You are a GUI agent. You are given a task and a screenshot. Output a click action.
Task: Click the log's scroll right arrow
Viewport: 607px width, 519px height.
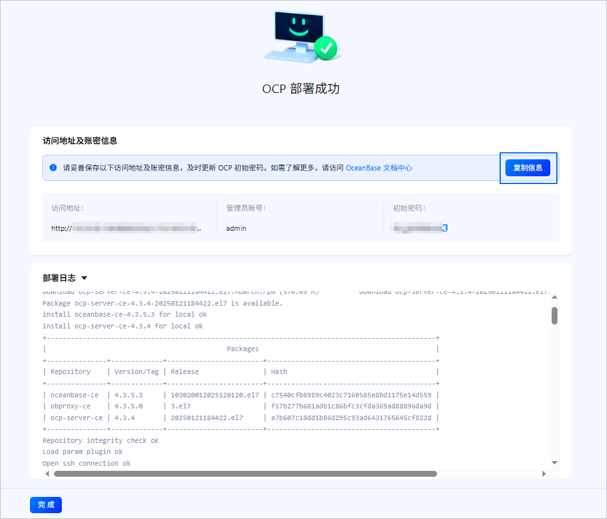[544, 473]
